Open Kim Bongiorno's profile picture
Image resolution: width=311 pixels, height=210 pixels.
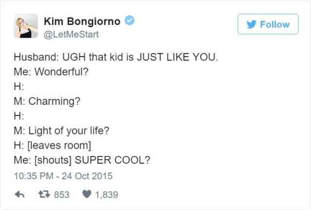tap(26, 26)
